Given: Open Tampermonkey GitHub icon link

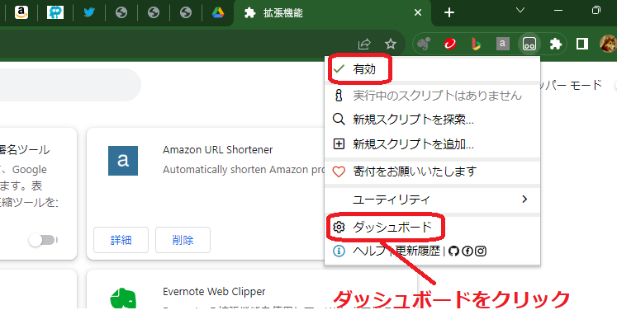Looking at the screenshot, I should [x=453, y=251].
